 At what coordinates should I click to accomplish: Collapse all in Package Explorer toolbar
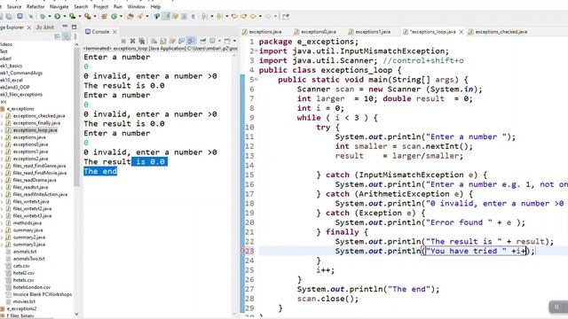coord(57,36)
